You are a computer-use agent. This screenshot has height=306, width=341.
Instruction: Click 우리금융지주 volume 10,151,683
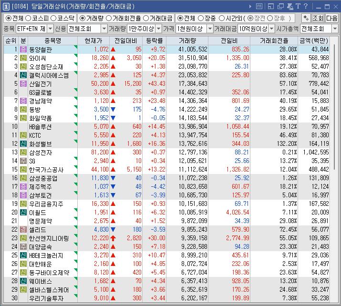point(193,204)
